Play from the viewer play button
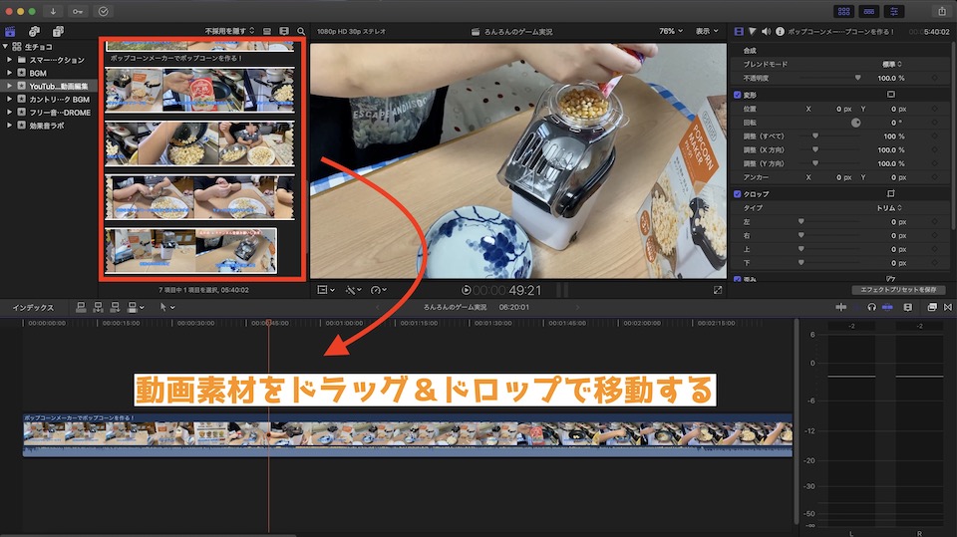957x537 pixels. pos(467,291)
